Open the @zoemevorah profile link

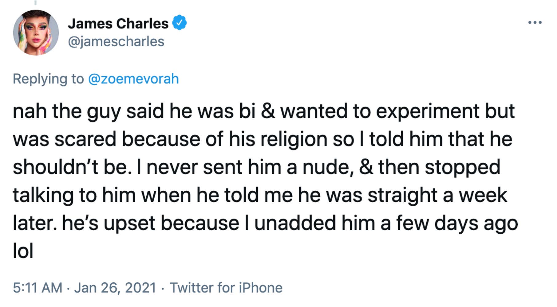pyautogui.click(x=133, y=79)
